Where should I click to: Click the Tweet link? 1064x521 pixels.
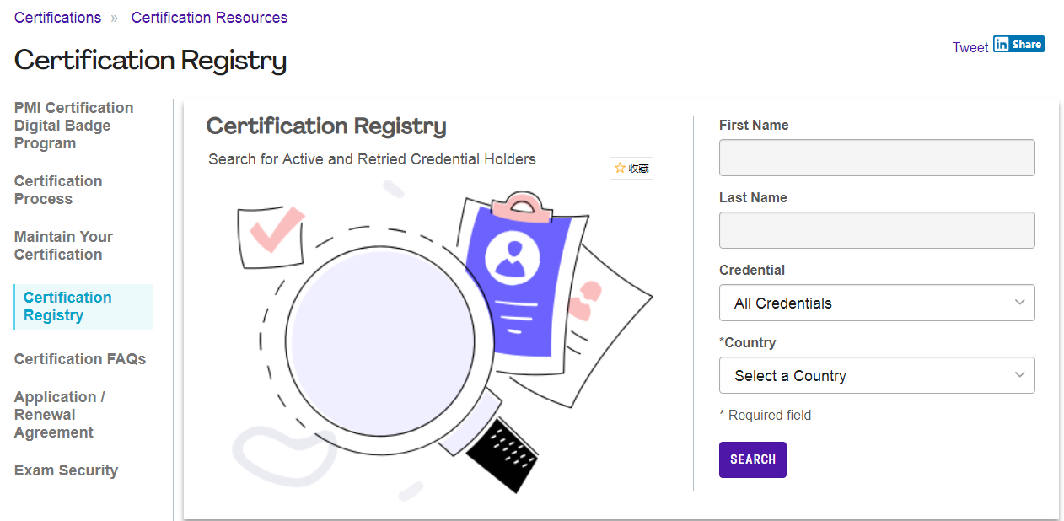click(970, 47)
